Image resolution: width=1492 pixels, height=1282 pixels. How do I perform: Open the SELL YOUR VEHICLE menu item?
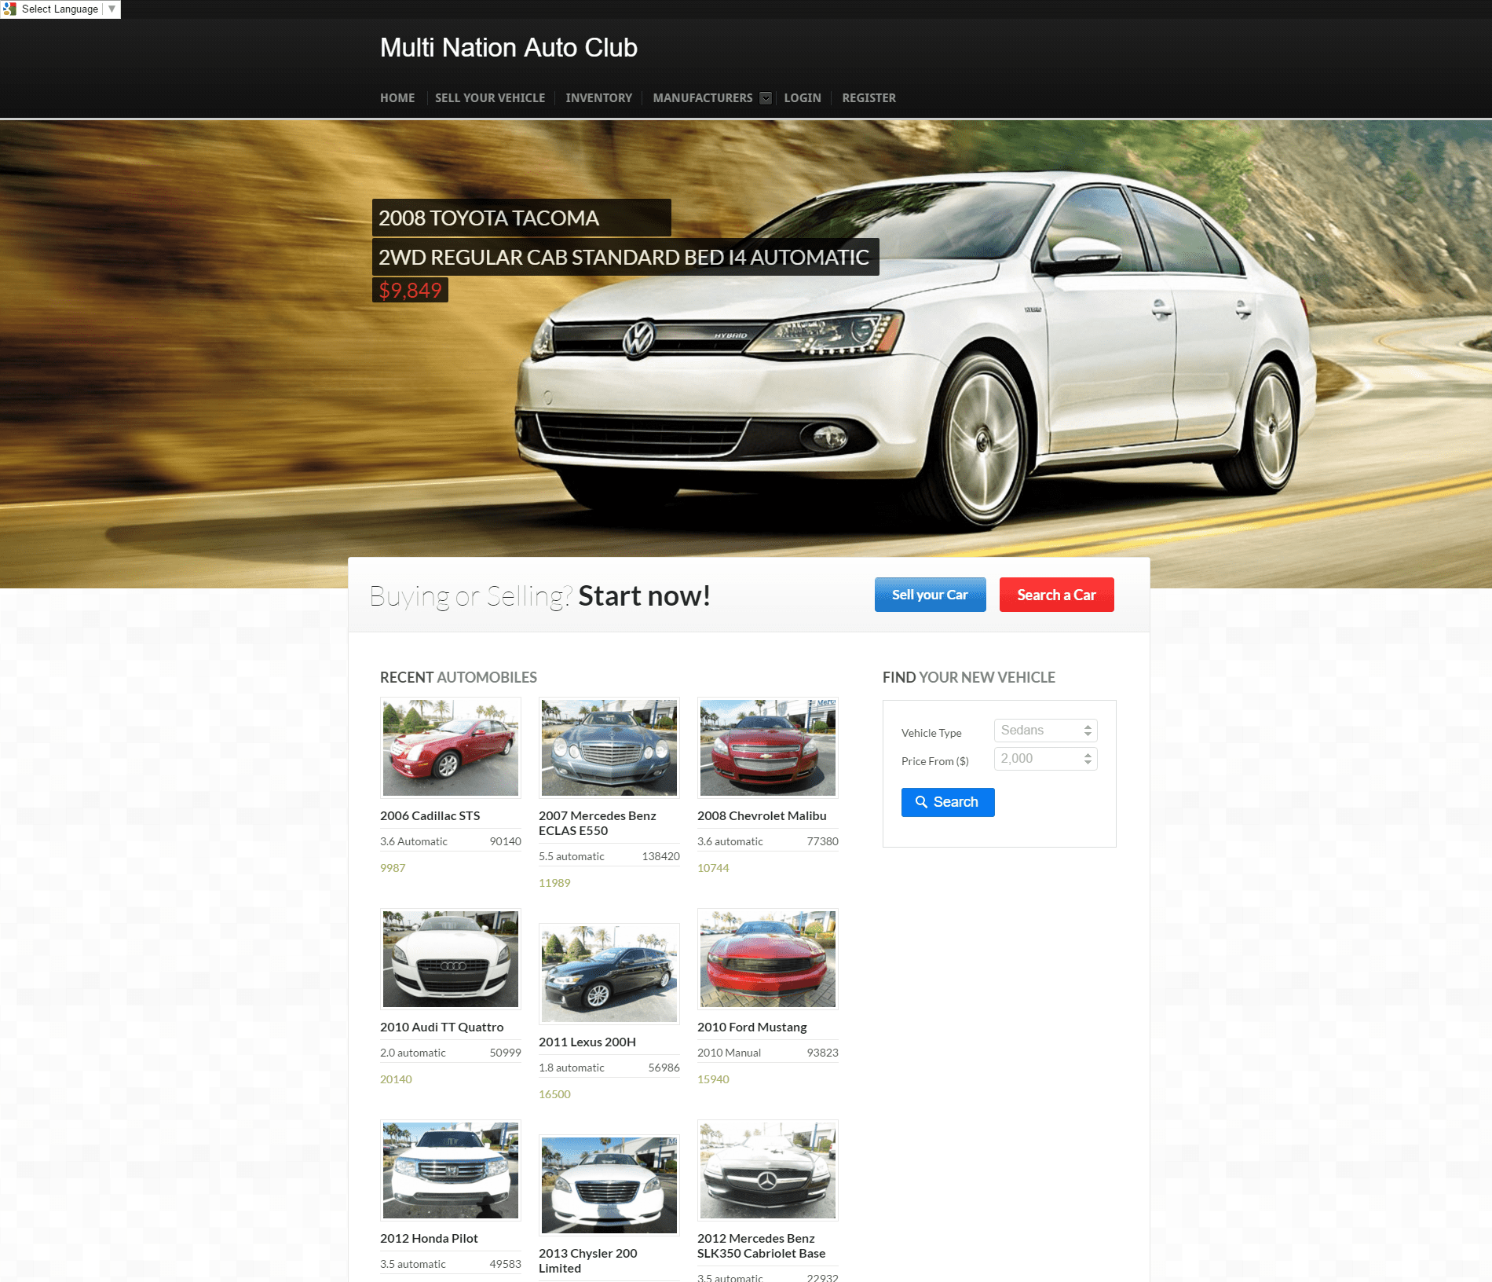(x=490, y=98)
